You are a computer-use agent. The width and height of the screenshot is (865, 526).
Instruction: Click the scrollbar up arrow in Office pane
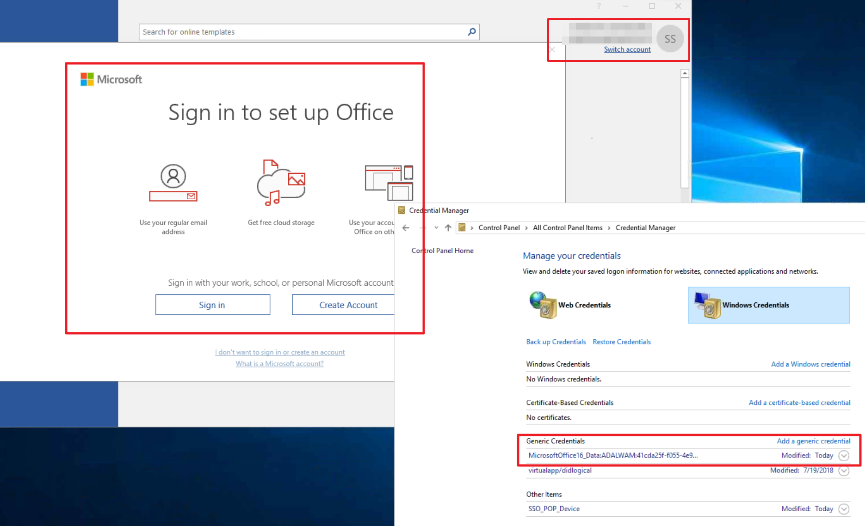[685, 73]
